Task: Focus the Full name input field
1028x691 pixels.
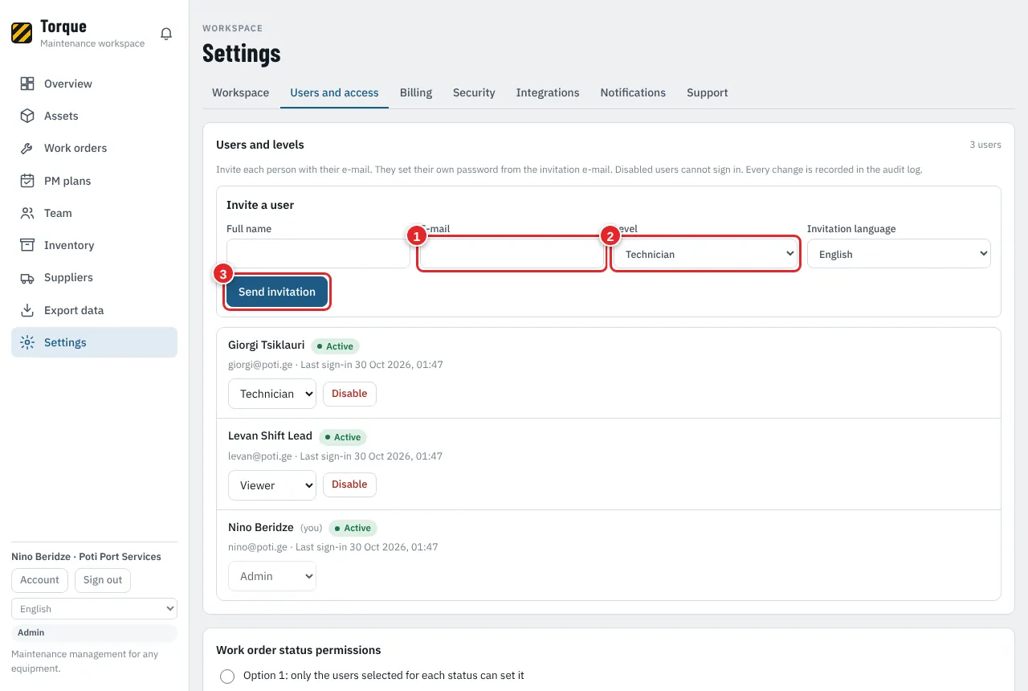Action: coord(318,254)
